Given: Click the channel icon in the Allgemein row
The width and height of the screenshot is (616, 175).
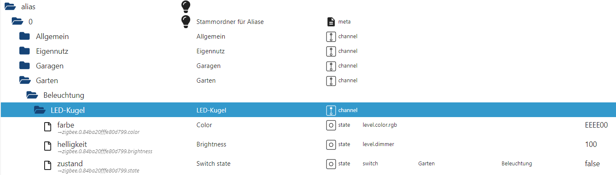Looking at the screenshot, I should 331,37.
